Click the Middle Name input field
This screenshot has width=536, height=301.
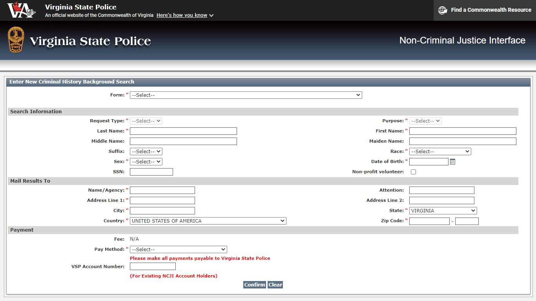(183, 141)
